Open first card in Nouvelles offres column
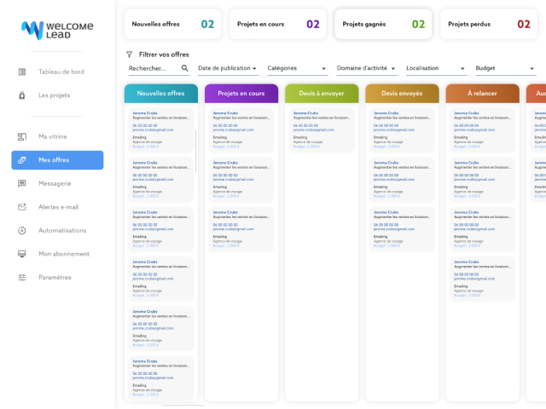 click(x=161, y=130)
